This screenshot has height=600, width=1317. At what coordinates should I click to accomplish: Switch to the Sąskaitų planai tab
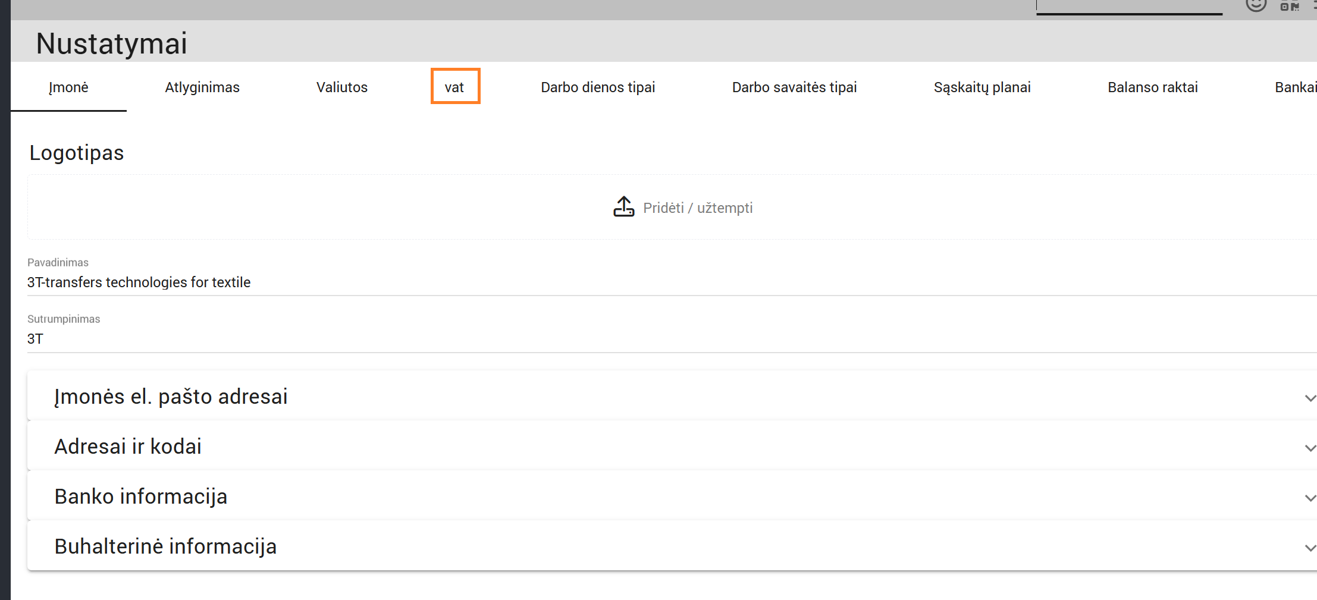click(x=982, y=87)
